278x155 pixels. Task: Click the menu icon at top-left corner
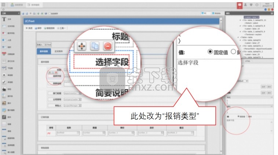pos(3,5)
